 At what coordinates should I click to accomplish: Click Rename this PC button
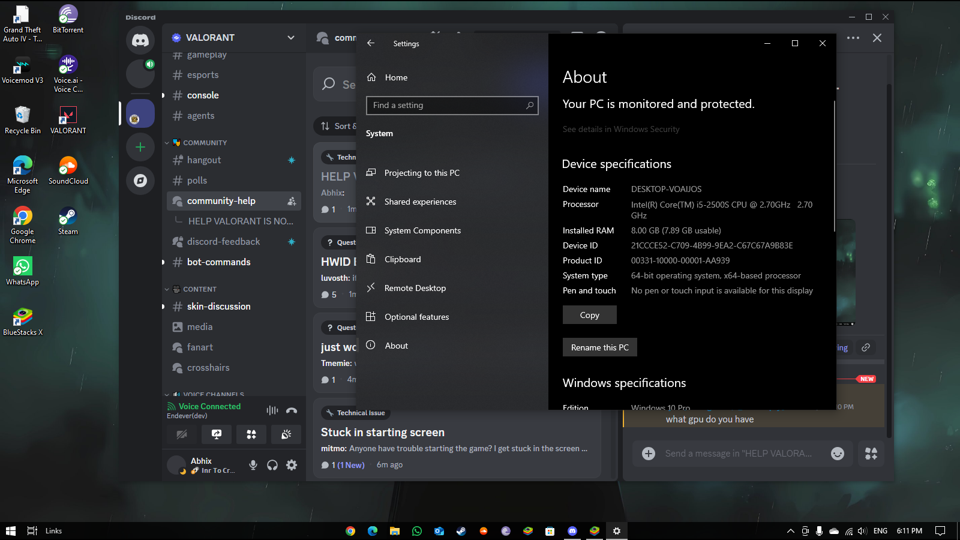[x=600, y=347]
